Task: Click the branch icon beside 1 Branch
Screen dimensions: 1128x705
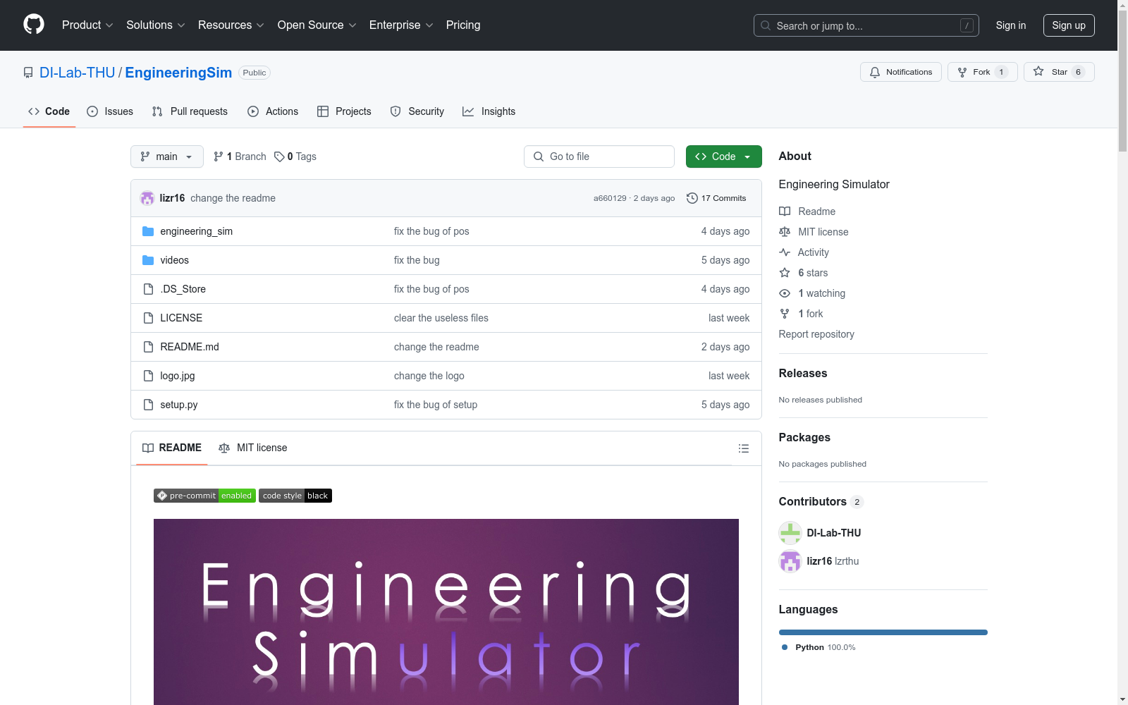Action: [x=219, y=157]
